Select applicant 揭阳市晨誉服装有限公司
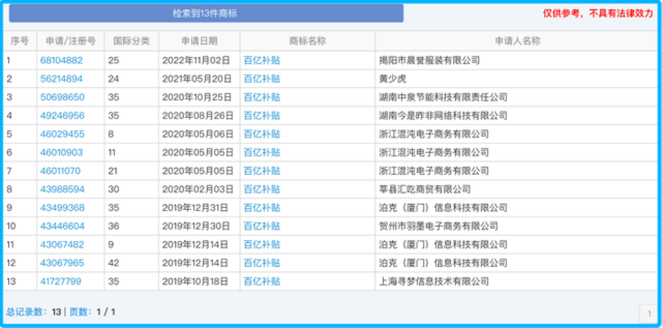The width and height of the screenshot is (662, 328). pyautogui.click(x=430, y=60)
